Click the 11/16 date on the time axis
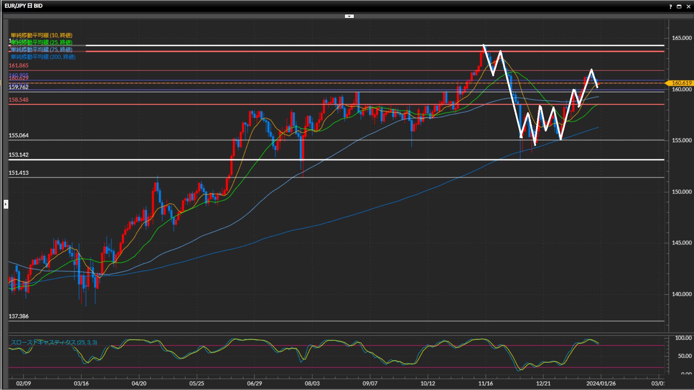694x390 pixels. 485,383
